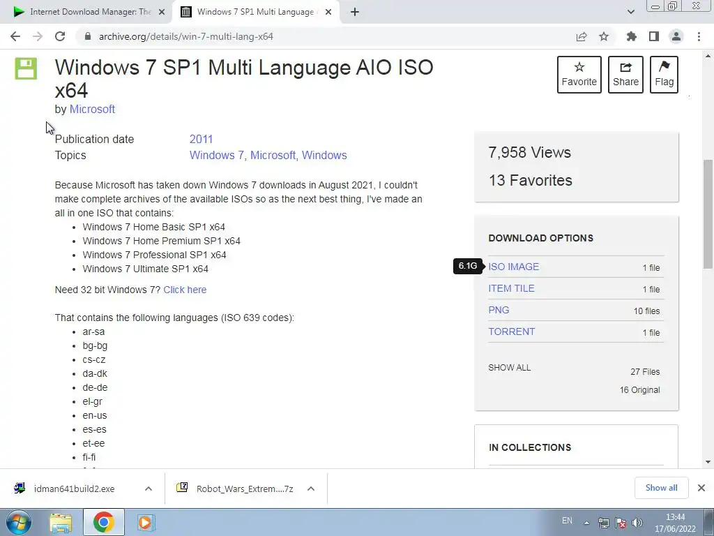
Task: Click page vertical scrollbar thumb
Action: pos(708,214)
